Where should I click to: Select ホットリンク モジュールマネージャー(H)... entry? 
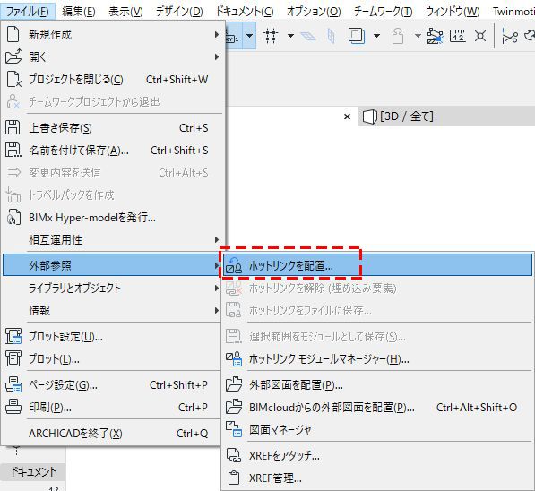(x=377, y=359)
